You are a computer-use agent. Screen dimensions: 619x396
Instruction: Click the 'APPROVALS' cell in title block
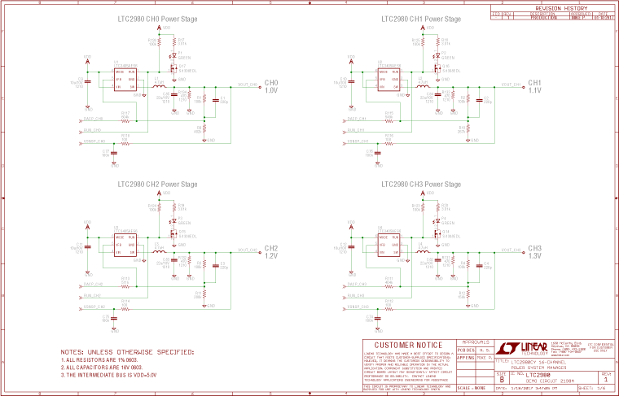(x=476, y=342)
